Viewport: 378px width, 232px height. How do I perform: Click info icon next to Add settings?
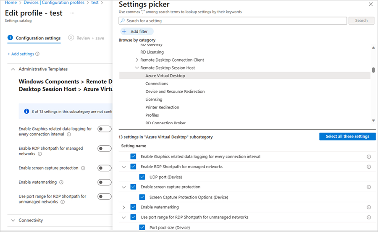coord(37,54)
